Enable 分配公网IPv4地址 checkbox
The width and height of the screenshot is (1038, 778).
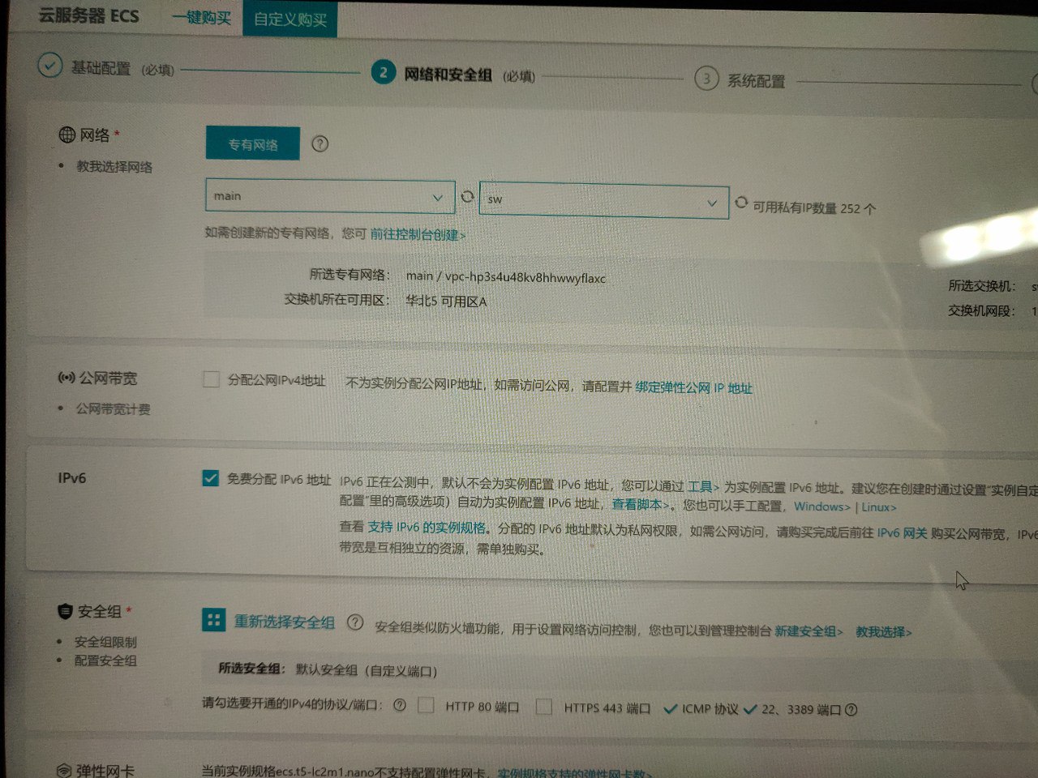[211, 379]
